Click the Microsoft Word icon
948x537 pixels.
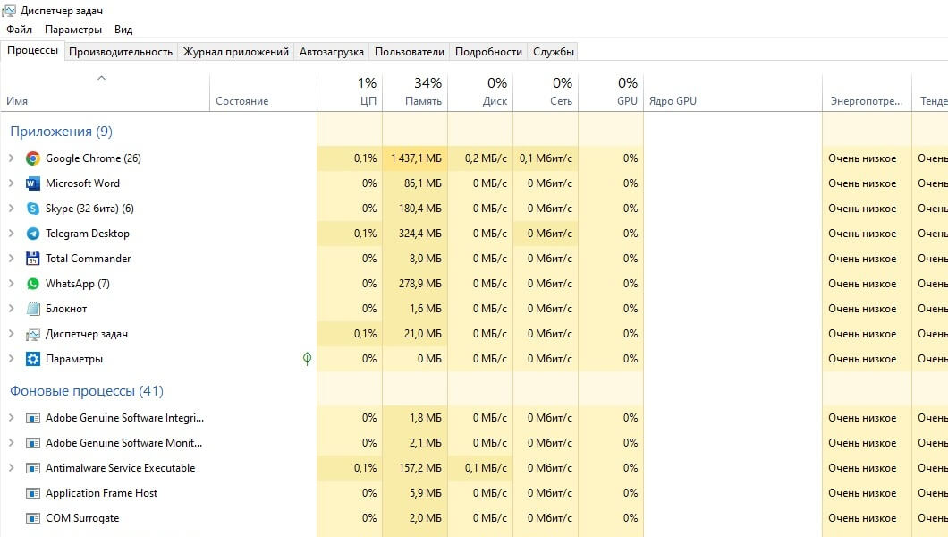tap(33, 183)
